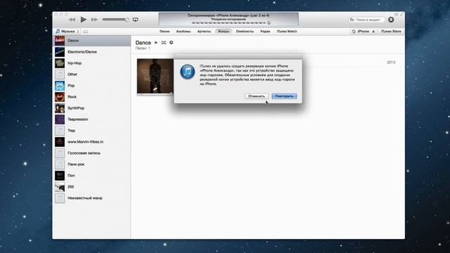Click the www.Marvin-Vibez.in artwork icon

[60, 142]
